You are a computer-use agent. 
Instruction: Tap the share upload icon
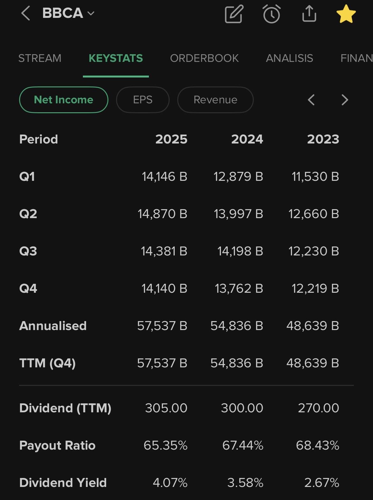(309, 14)
